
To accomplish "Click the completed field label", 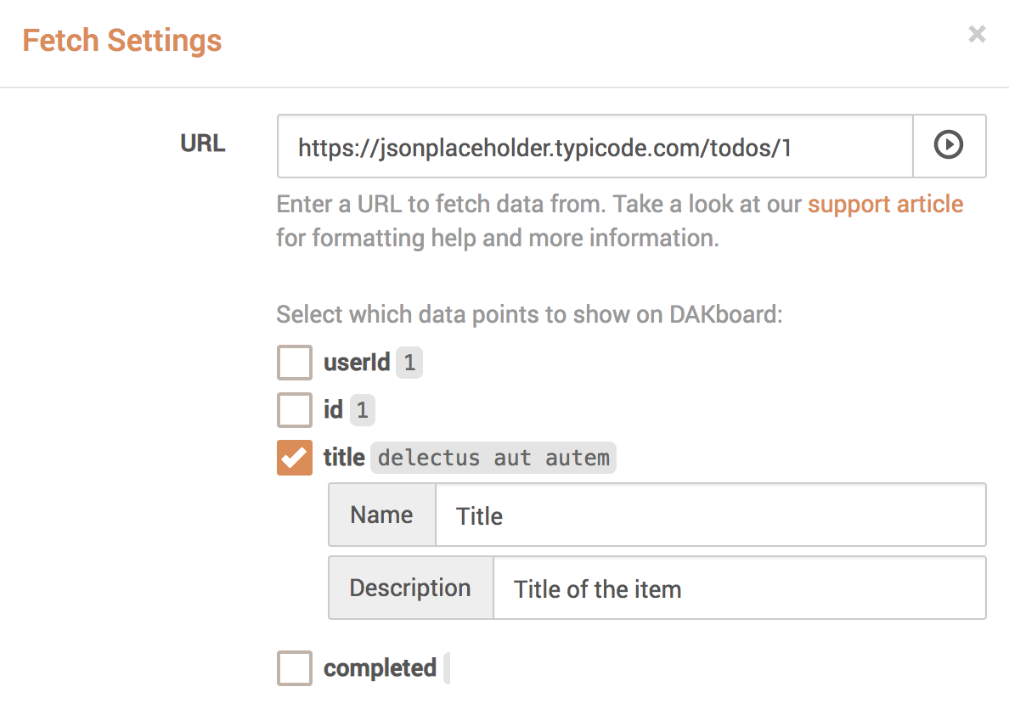I will [x=378, y=668].
